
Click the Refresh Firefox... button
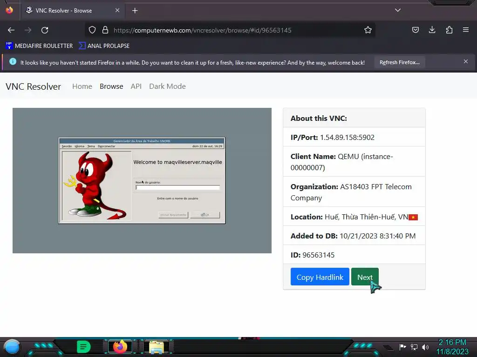point(399,63)
